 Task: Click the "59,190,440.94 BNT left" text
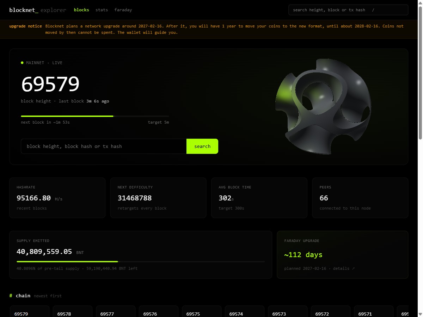111,268
